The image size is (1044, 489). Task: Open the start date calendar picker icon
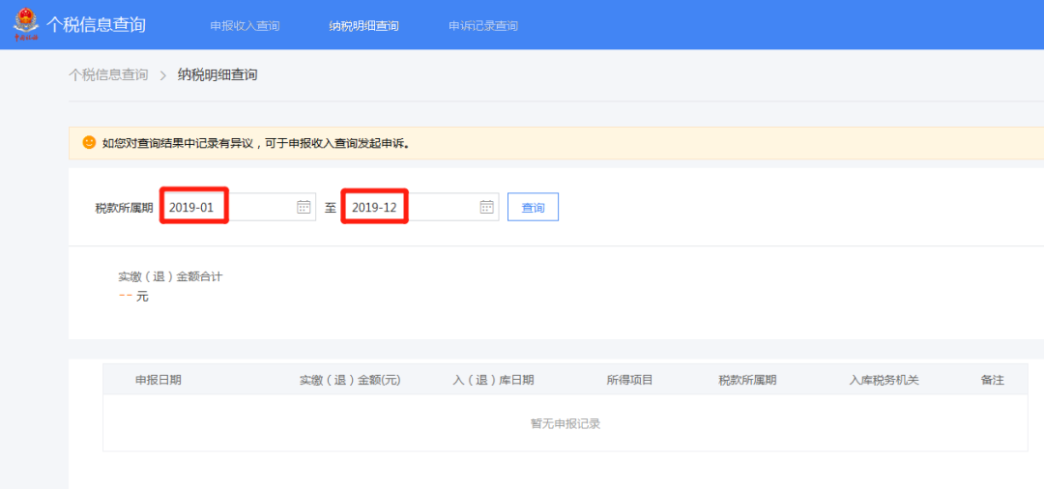point(304,207)
